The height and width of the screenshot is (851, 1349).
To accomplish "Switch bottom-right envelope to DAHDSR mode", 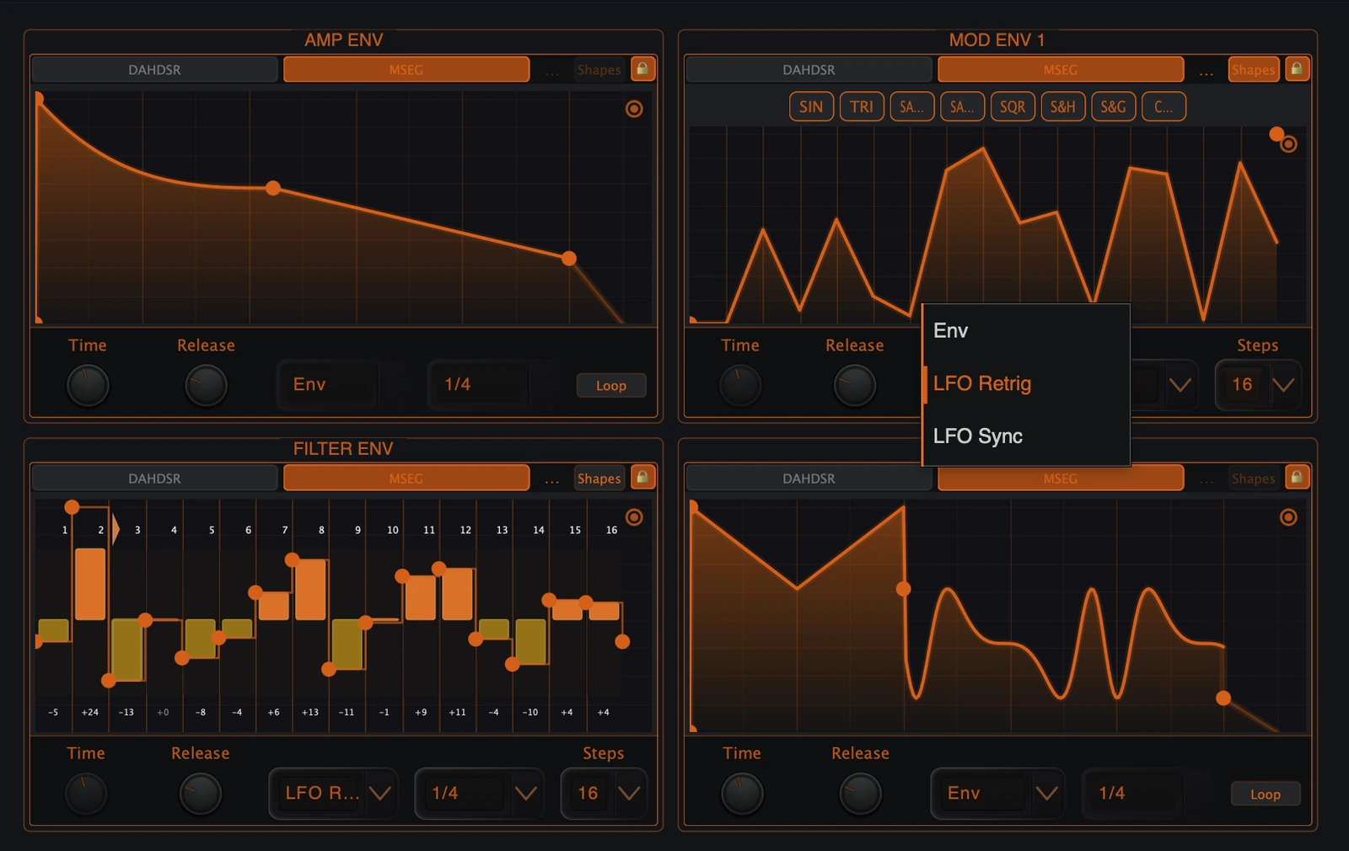I will (809, 479).
